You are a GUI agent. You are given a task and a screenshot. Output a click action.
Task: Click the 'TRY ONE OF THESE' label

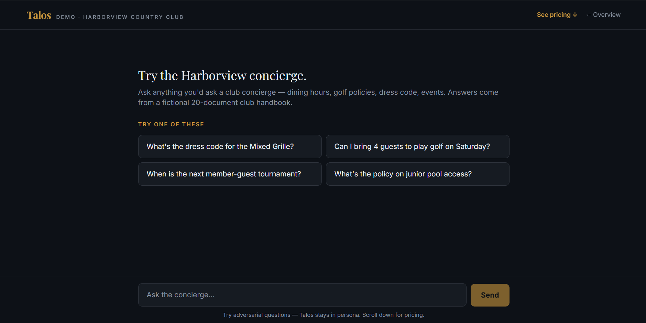click(171, 124)
